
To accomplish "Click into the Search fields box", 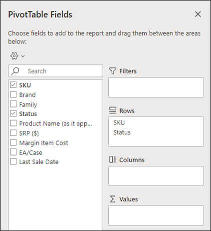I will click(56, 71).
